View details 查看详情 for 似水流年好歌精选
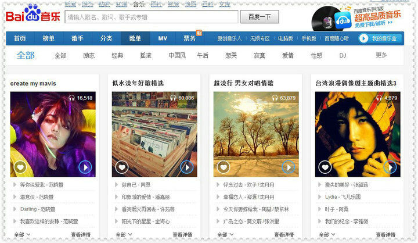 click(x=182, y=235)
